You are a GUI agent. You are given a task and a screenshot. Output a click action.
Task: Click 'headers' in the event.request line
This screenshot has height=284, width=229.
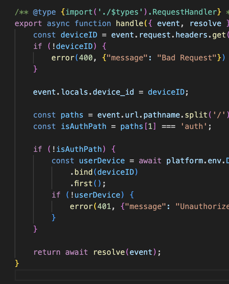click(191, 35)
